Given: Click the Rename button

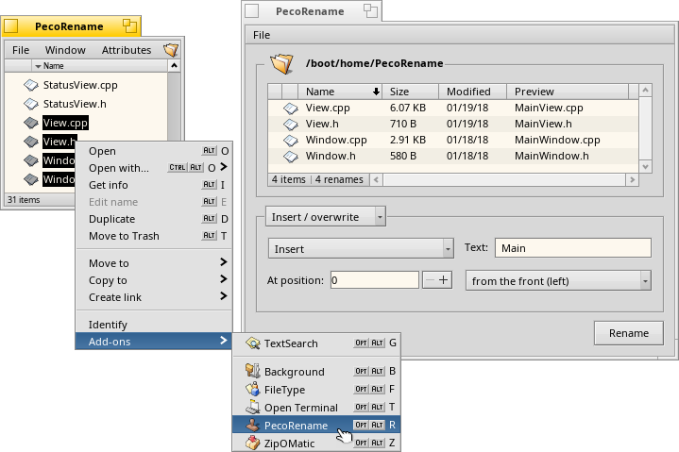Looking at the screenshot, I should coord(628,333).
